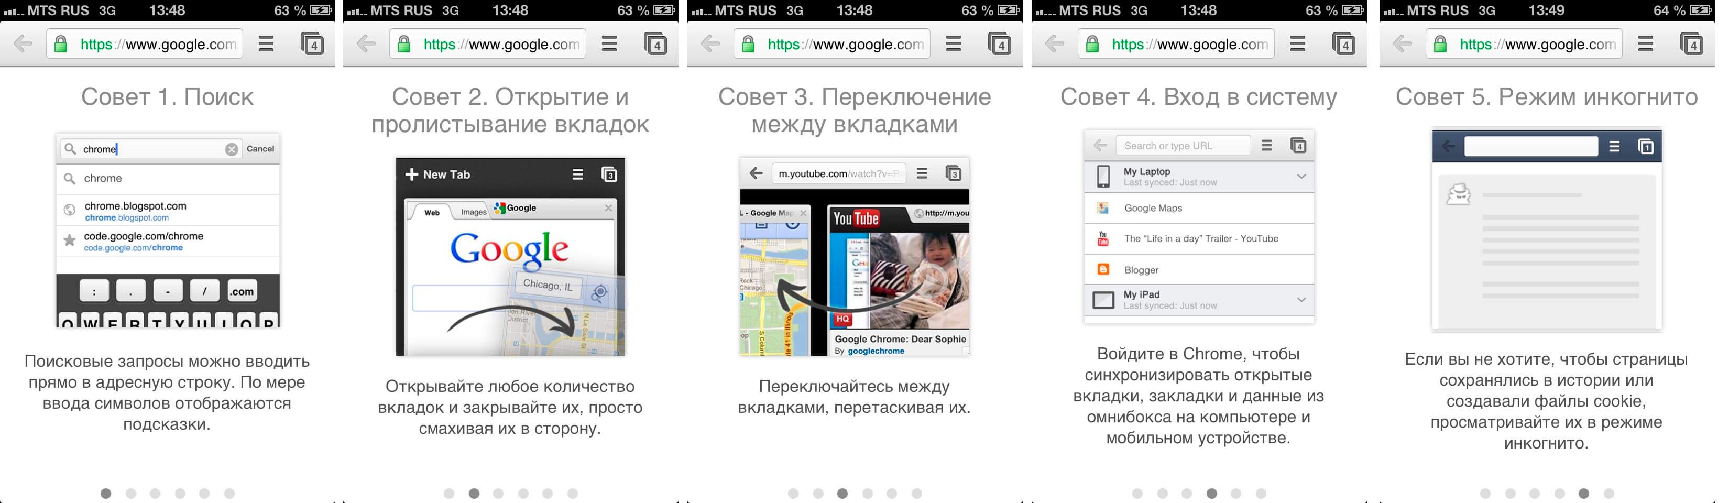Tap the first page dot on Совет 2 screen

click(x=449, y=494)
